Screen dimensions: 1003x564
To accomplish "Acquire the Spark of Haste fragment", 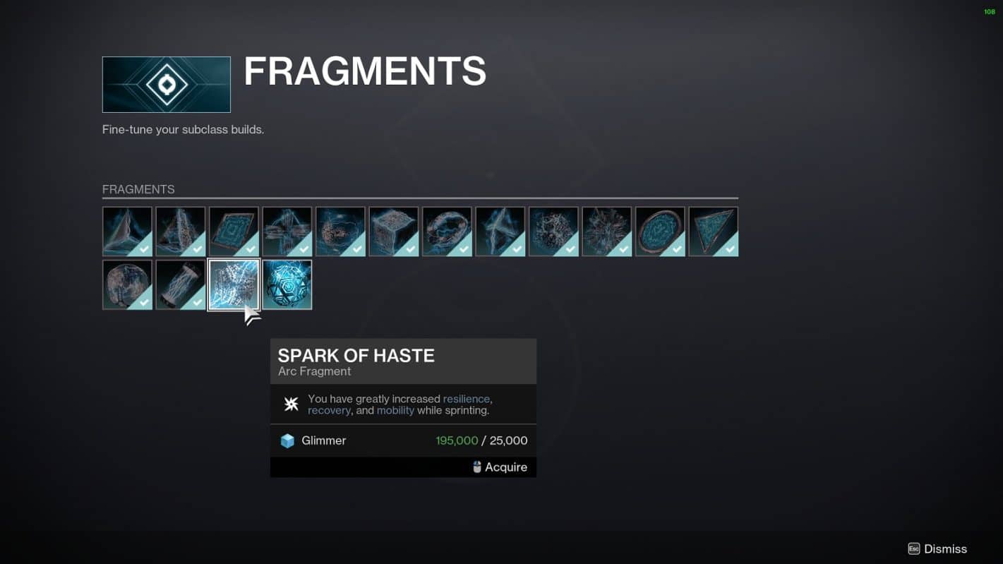I will [500, 467].
